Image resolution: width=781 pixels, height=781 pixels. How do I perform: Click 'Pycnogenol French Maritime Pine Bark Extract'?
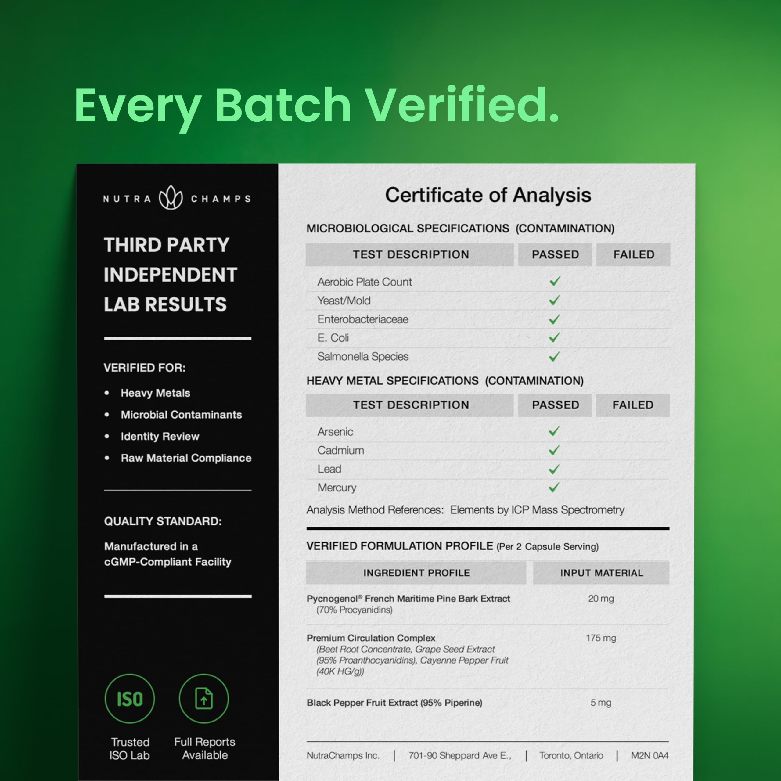pyautogui.click(x=408, y=598)
